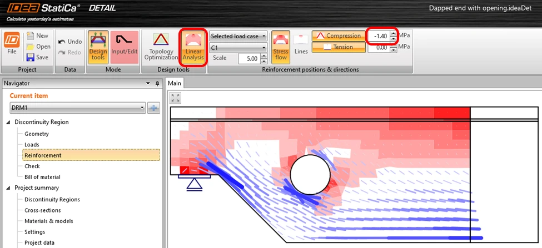Toggle the Stress flow display
This screenshot has width=542, height=248.
281,47
